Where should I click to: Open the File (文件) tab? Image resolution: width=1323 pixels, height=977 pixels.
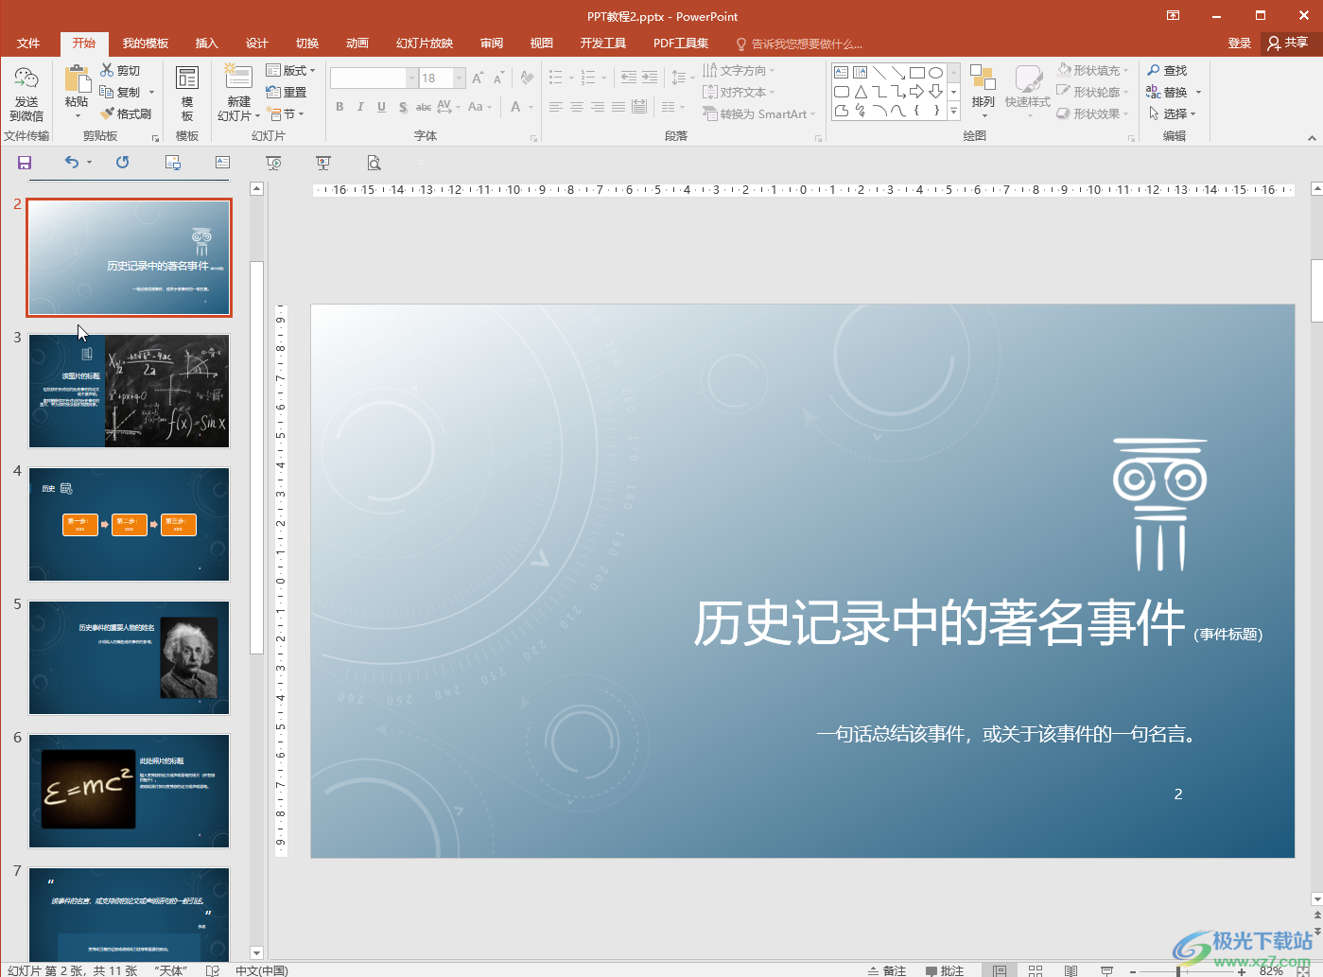[28, 44]
